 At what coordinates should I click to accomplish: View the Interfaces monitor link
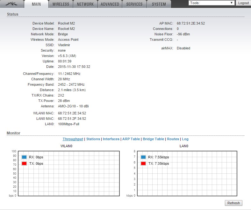tap(111, 139)
